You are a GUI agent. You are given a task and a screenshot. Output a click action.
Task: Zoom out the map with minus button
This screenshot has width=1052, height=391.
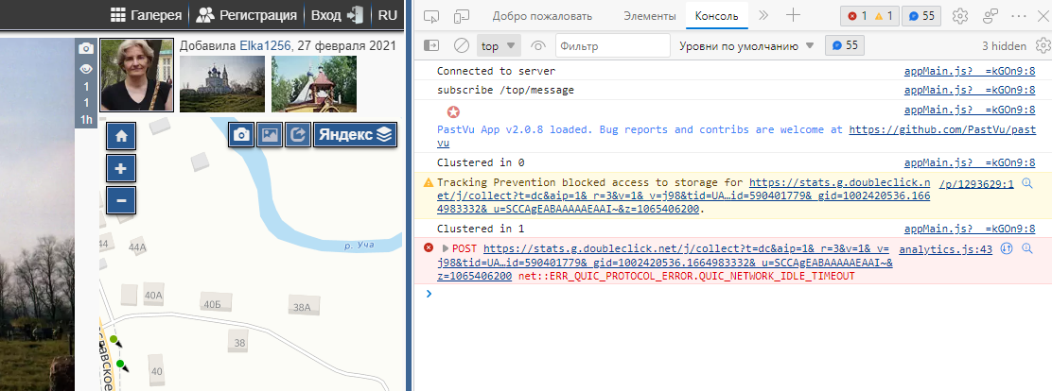pyautogui.click(x=121, y=200)
